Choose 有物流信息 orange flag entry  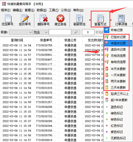tap(118, 62)
